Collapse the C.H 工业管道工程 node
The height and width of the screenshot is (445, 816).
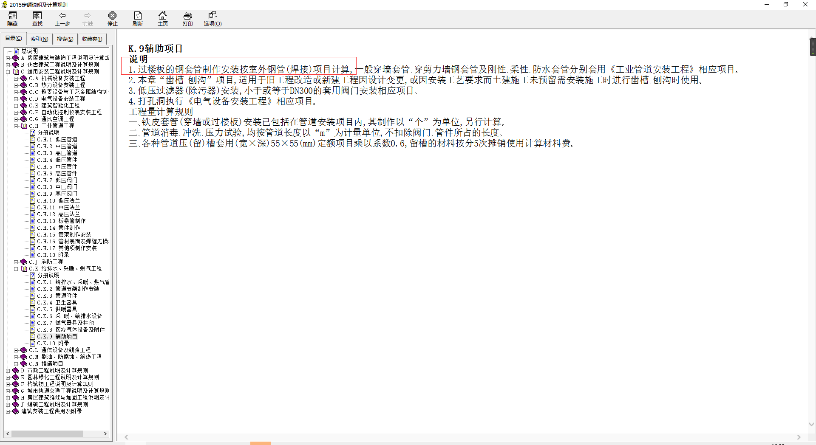pos(16,126)
